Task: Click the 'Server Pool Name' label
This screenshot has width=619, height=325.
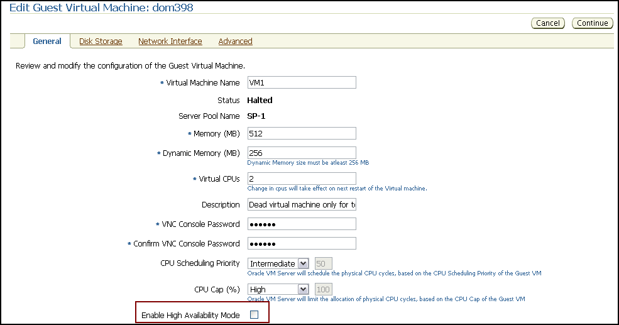Action: [209, 116]
